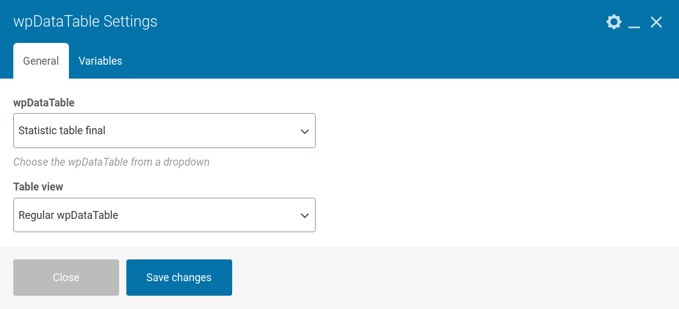Click the wpDataTable field label

pyautogui.click(x=44, y=103)
